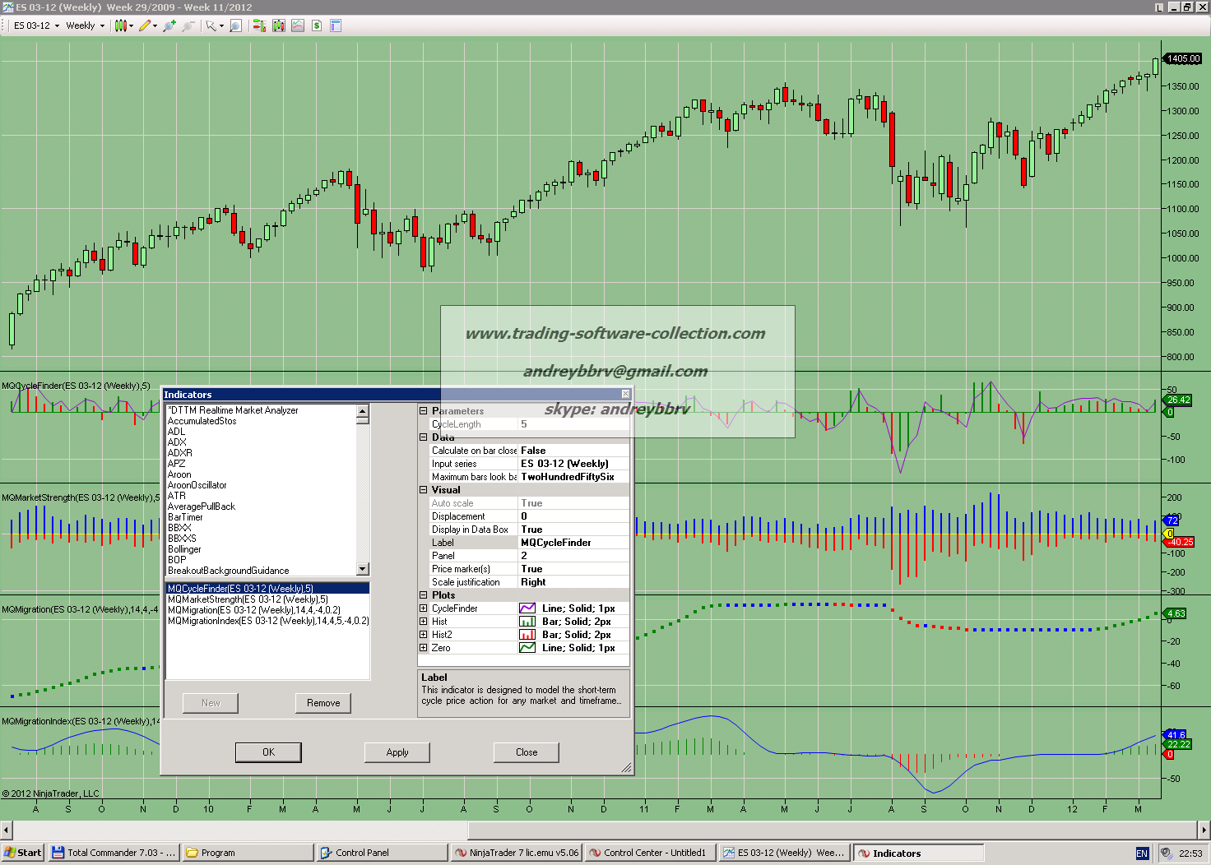This screenshot has height=865, width=1211.
Task: Open the Weekly interval dropdown
Action: click(x=86, y=25)
